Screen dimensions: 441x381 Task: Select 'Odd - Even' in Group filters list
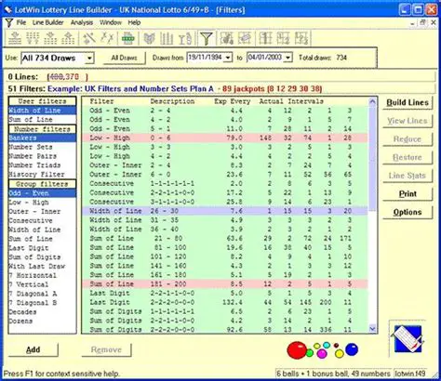42,193
